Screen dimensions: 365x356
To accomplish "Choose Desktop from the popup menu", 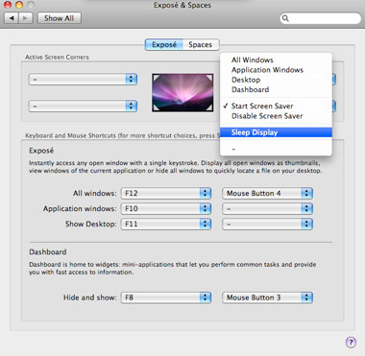I will (276, 80).
